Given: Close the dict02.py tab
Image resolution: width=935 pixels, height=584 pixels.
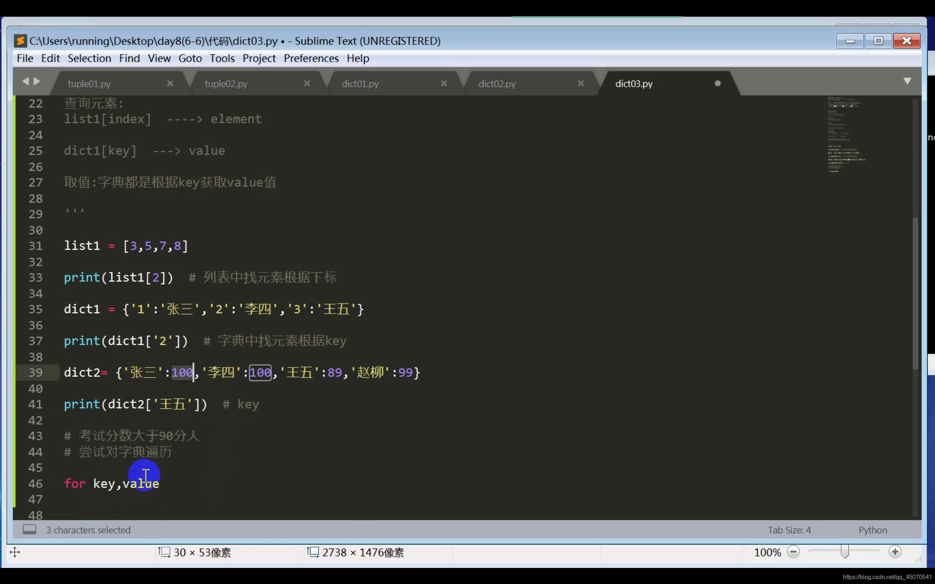Looking at the screenshot, I should point(580,84).
